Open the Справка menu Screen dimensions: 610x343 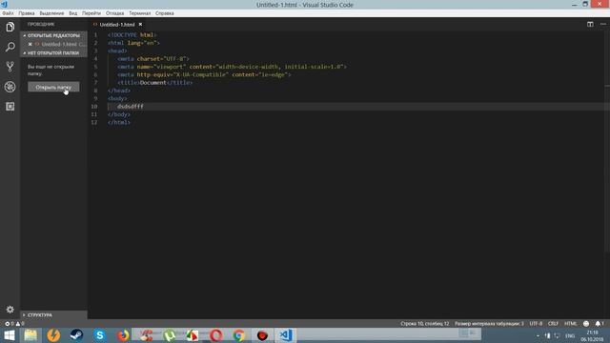[165, 13]
